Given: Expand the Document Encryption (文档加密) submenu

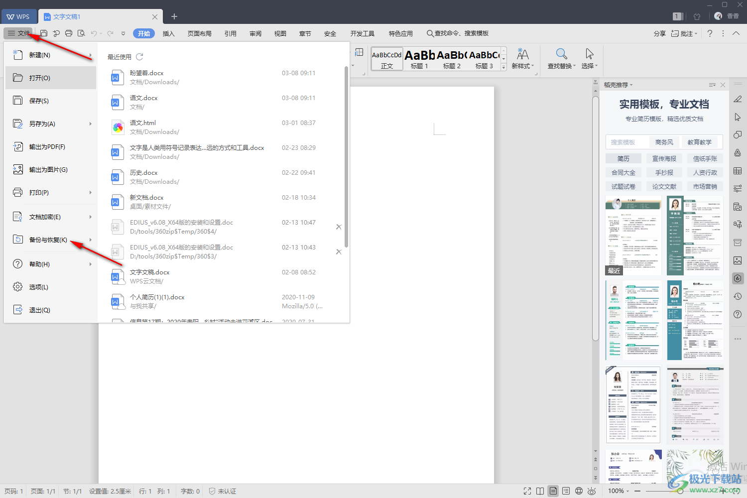Looking at the screenshot, I should point(91,217).
